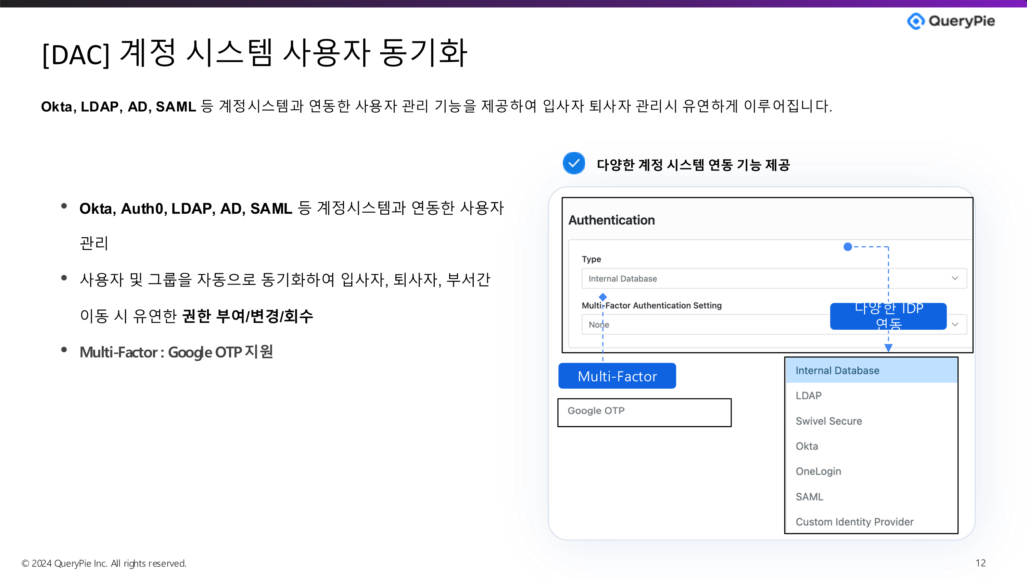Viewport: 1027px width, 578px height.
Task: Select Internal Database in dropdown list
Action: pyautogui.click(x=837, y=370)
